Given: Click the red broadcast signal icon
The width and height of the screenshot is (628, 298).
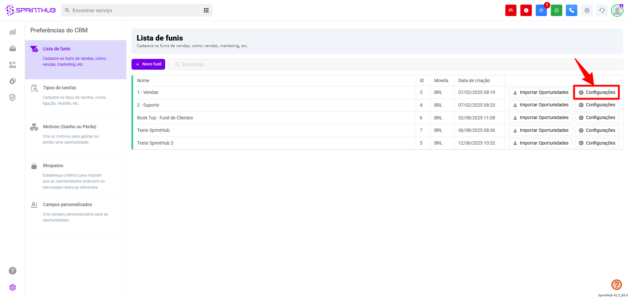Looking at the screenshot, I should pyautogui.click(x=511, y=10).
